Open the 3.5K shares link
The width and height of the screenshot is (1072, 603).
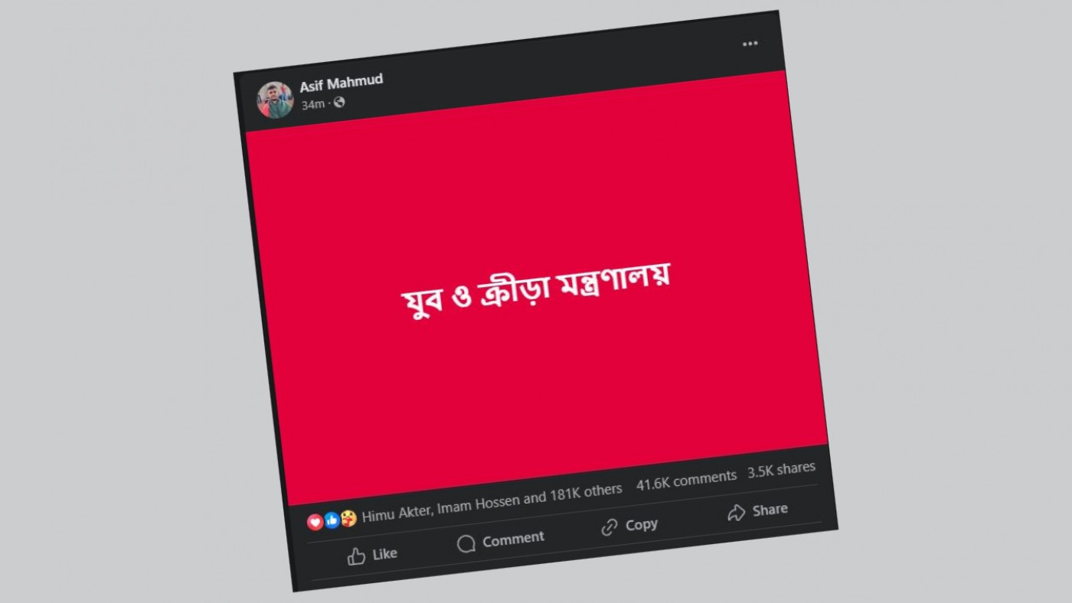coord(782,470)
